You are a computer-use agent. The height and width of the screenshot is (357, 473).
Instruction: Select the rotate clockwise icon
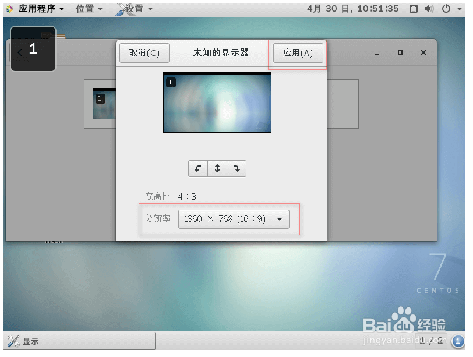tap(236, 168)
